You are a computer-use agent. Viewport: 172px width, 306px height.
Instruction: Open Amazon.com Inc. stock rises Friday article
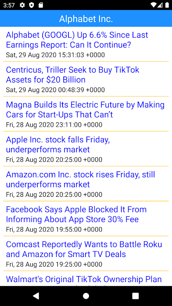[x=86, y=184]
